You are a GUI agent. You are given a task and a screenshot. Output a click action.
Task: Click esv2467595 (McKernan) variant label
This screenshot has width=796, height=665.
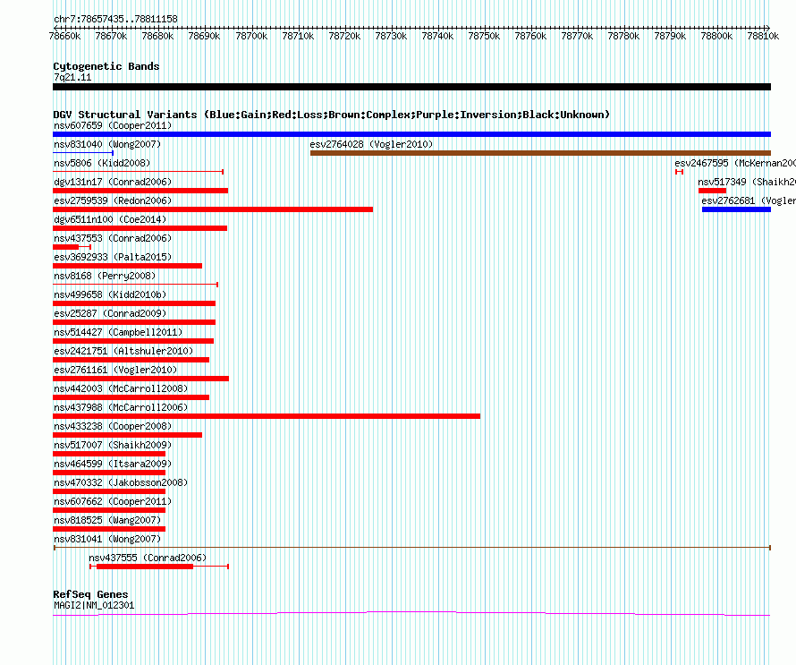pos(735,163)
